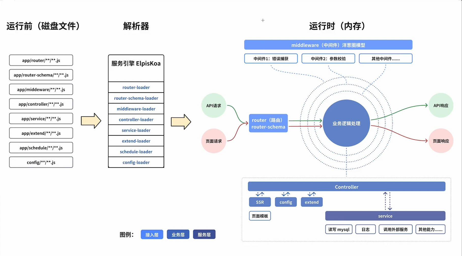Viewport: 462px width, 256px height.
Task: Toggle the 接入层 legend swatch
Action: click(152, 234)
